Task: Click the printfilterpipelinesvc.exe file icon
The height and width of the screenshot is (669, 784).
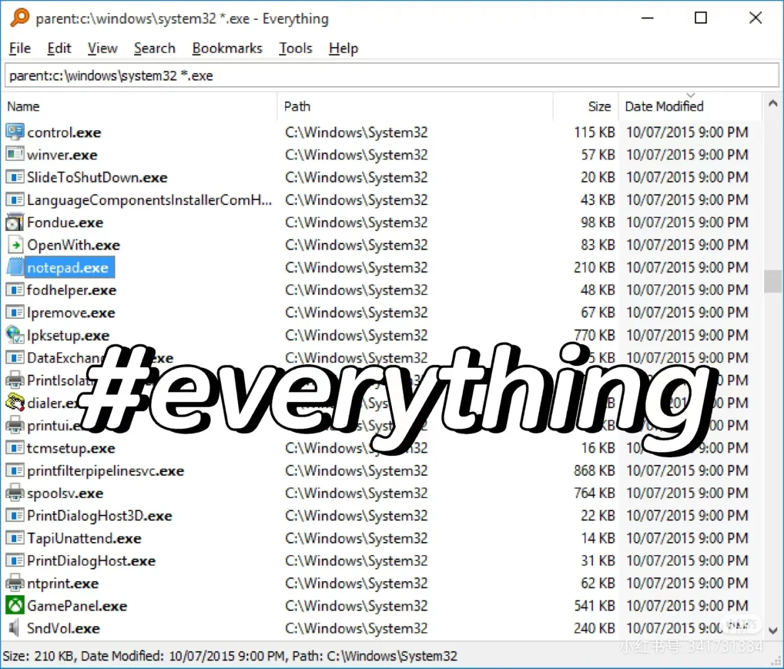Action: coord(15,470)
